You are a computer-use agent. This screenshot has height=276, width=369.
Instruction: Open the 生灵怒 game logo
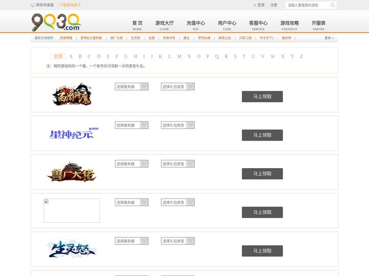[x=72, y=249]
